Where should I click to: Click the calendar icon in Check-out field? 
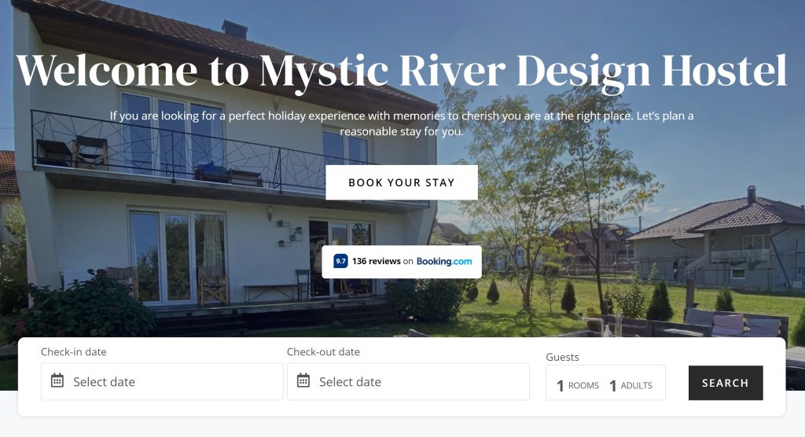coord(303,380)
